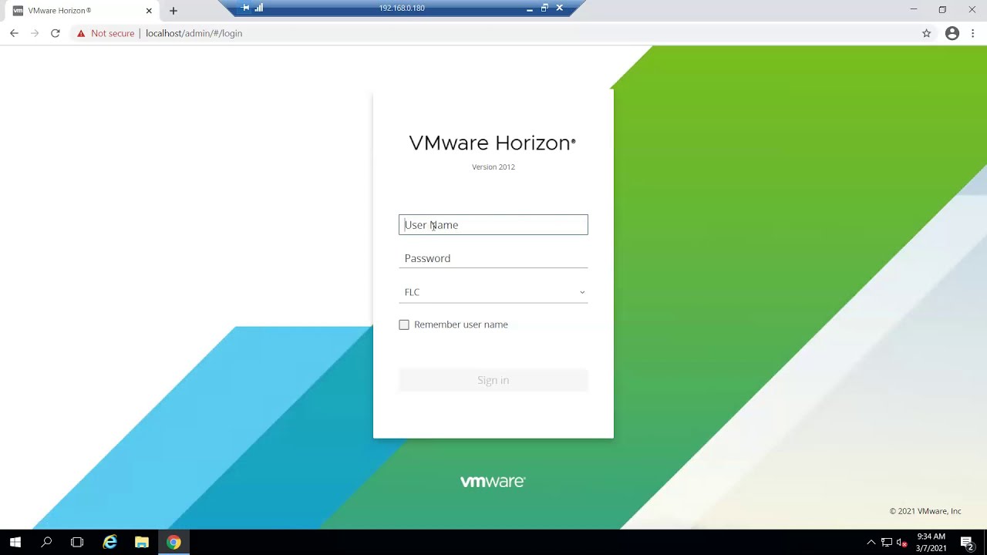Switch to the VMware Horizon tab
Viewport: 987px width, 555px height.
click(x=83, y=11)
